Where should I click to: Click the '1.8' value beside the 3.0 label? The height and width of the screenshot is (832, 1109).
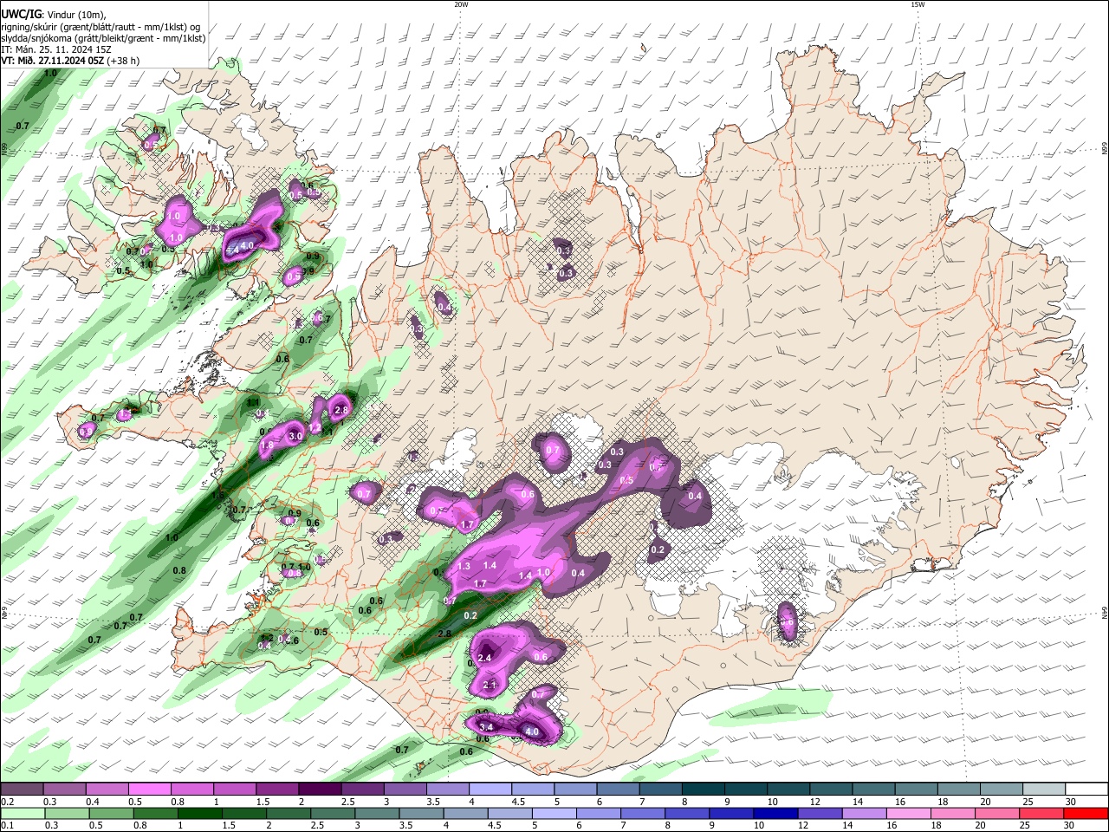coord(267,445)
